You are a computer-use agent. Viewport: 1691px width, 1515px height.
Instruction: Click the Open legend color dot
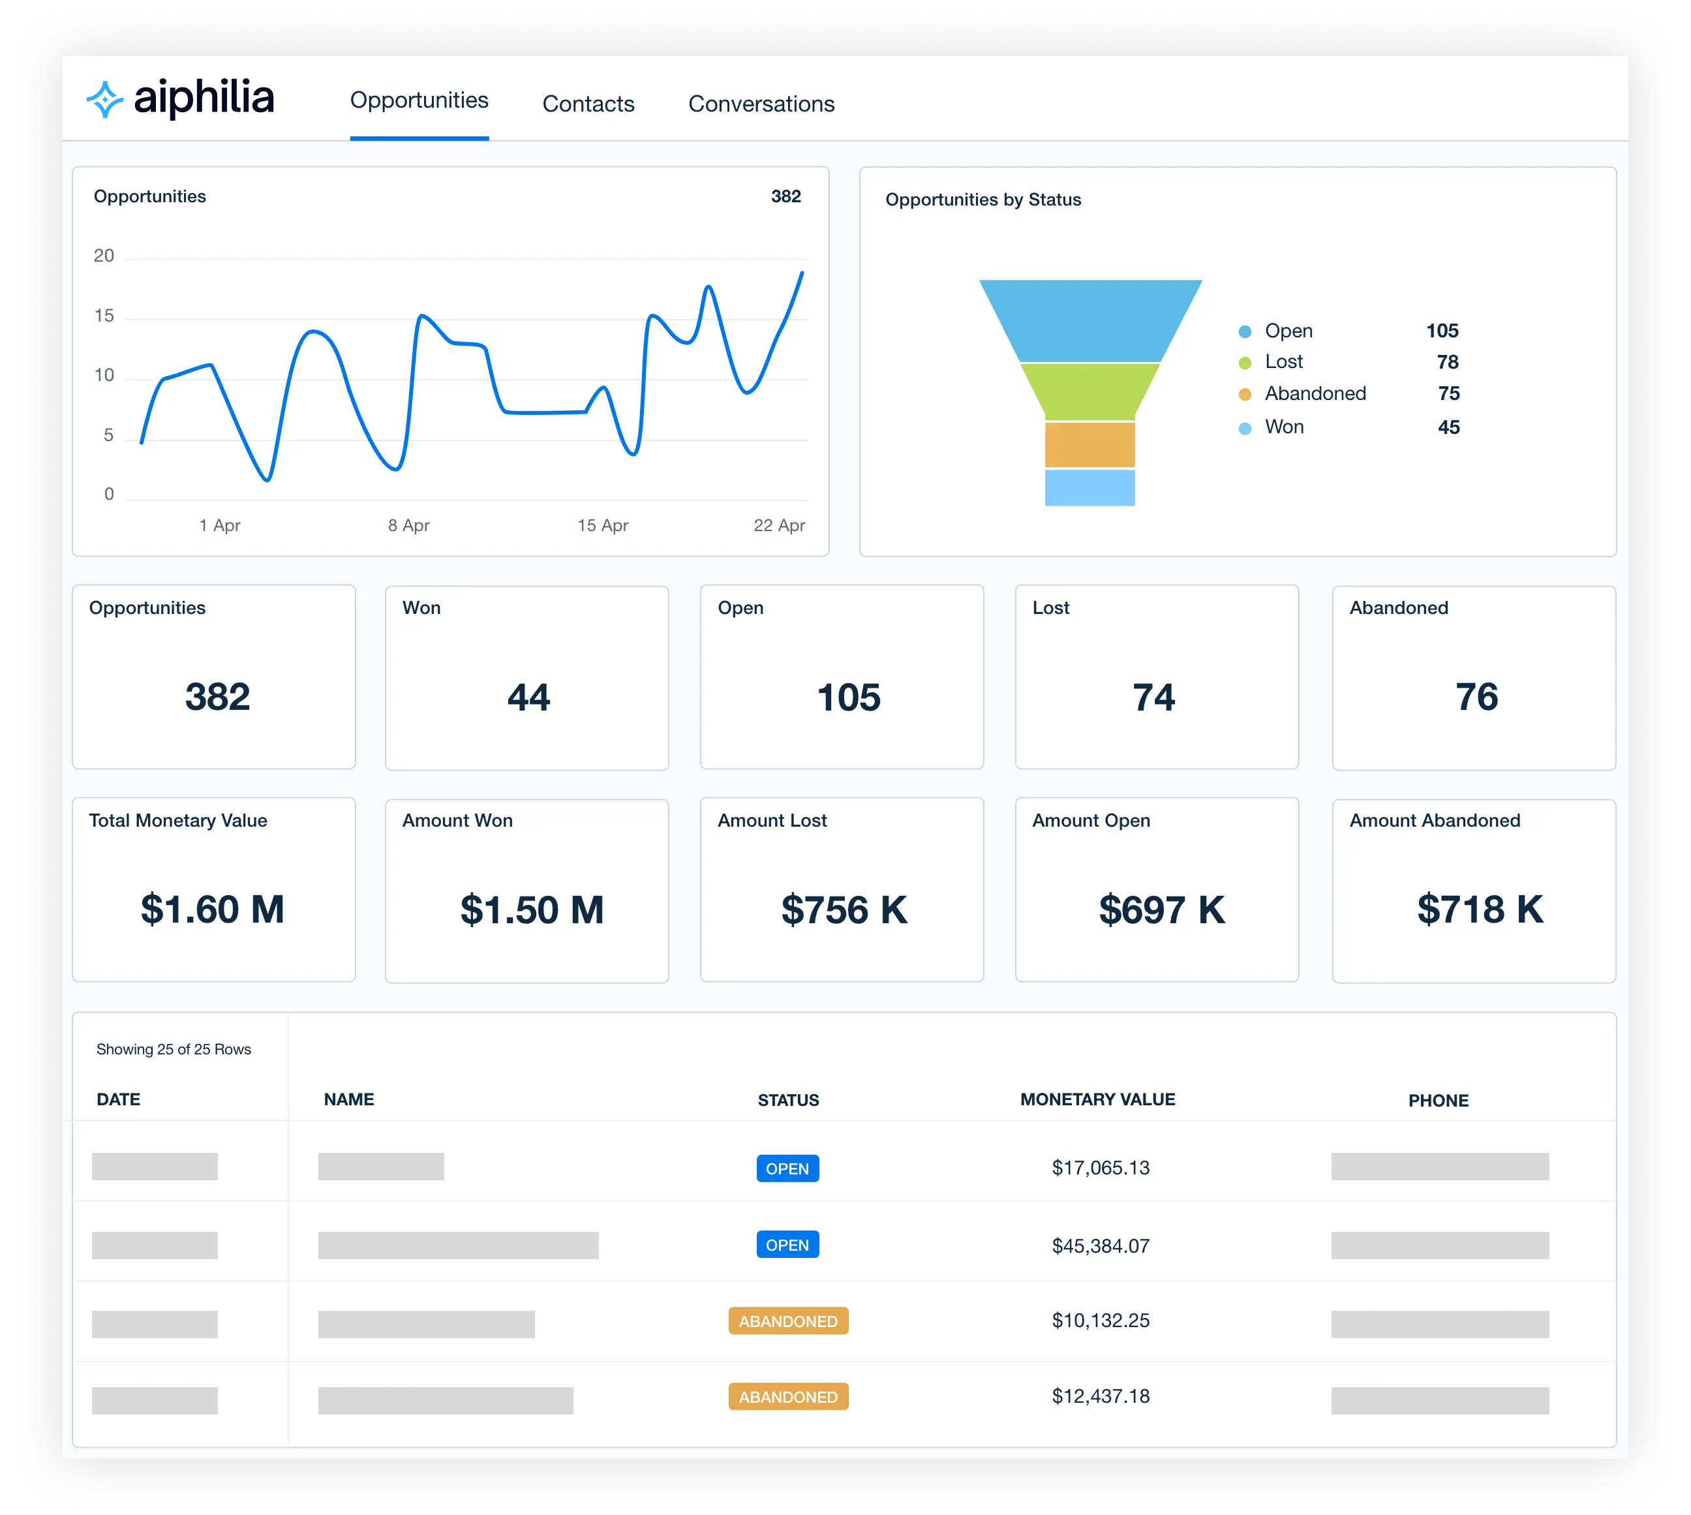1244,332
